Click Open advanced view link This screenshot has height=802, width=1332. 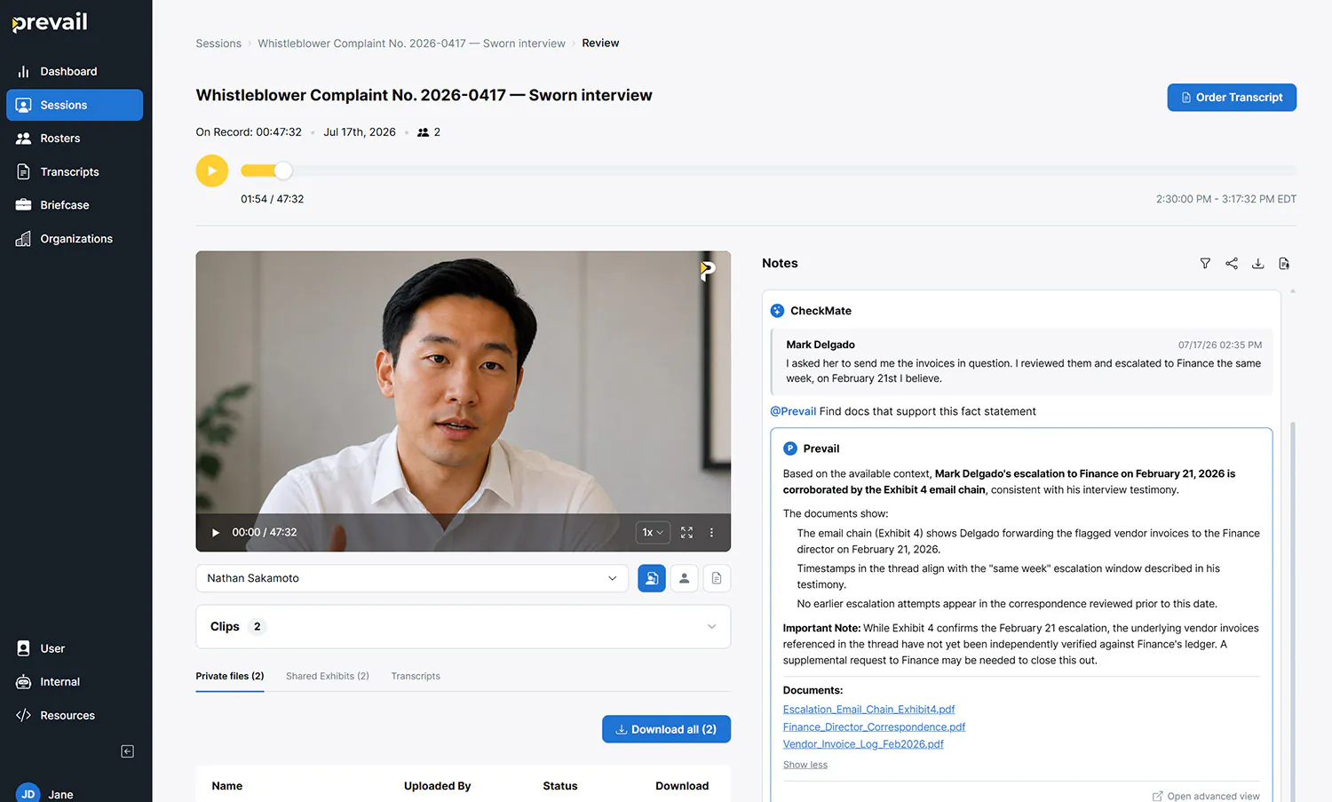click(1206, 797)
